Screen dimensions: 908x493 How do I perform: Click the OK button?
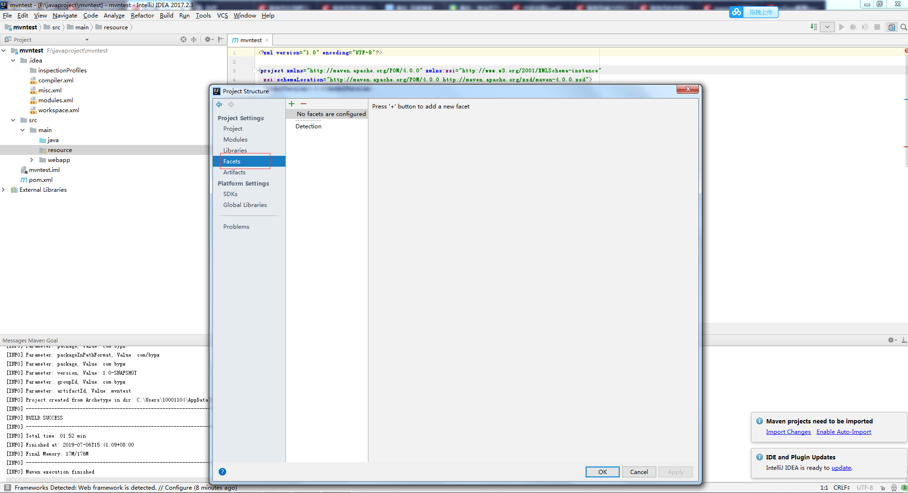pos(603,472)
